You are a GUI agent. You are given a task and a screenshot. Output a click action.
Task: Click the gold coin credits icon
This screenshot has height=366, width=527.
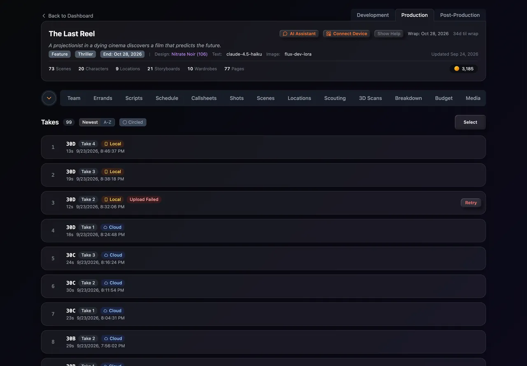point(457,69)
